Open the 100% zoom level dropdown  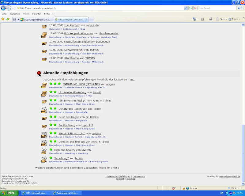pos(240,188)
